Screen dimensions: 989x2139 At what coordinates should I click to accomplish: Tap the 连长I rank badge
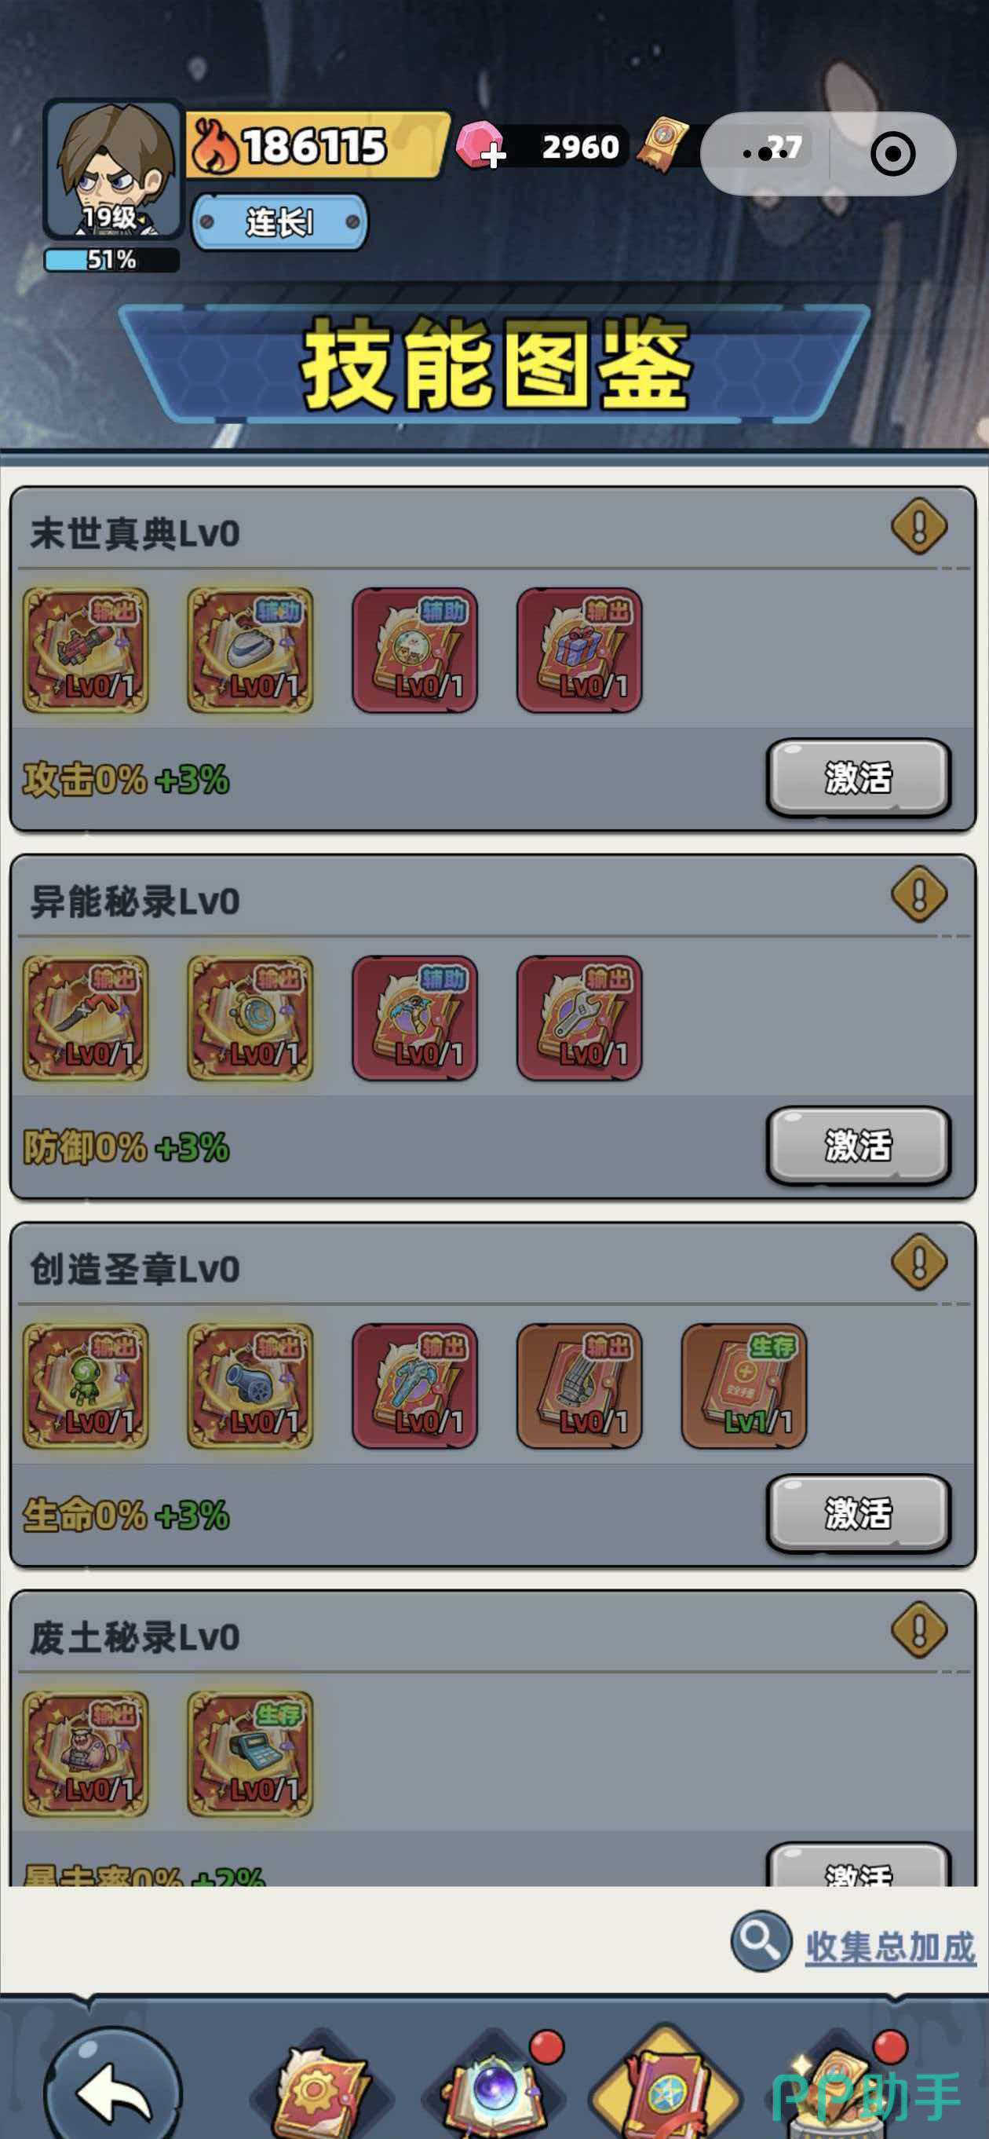tap(279, 221)
